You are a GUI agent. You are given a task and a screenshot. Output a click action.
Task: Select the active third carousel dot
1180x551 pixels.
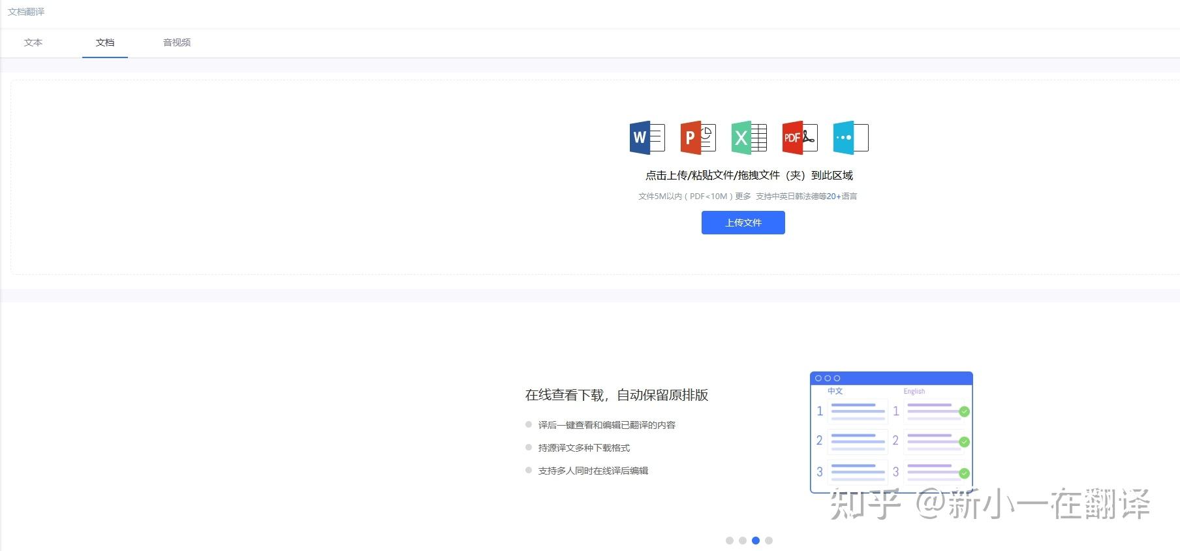point(756,541)
